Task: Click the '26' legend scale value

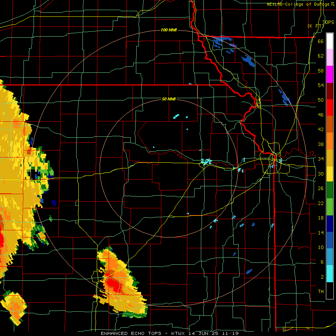Action: (x=321, y=189)
